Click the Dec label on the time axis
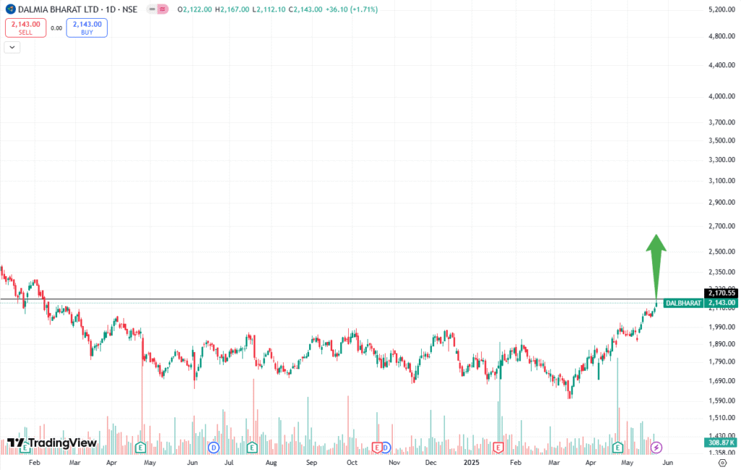Image resolution: width=741 pixels, height=470 pixels. point(431,463)
